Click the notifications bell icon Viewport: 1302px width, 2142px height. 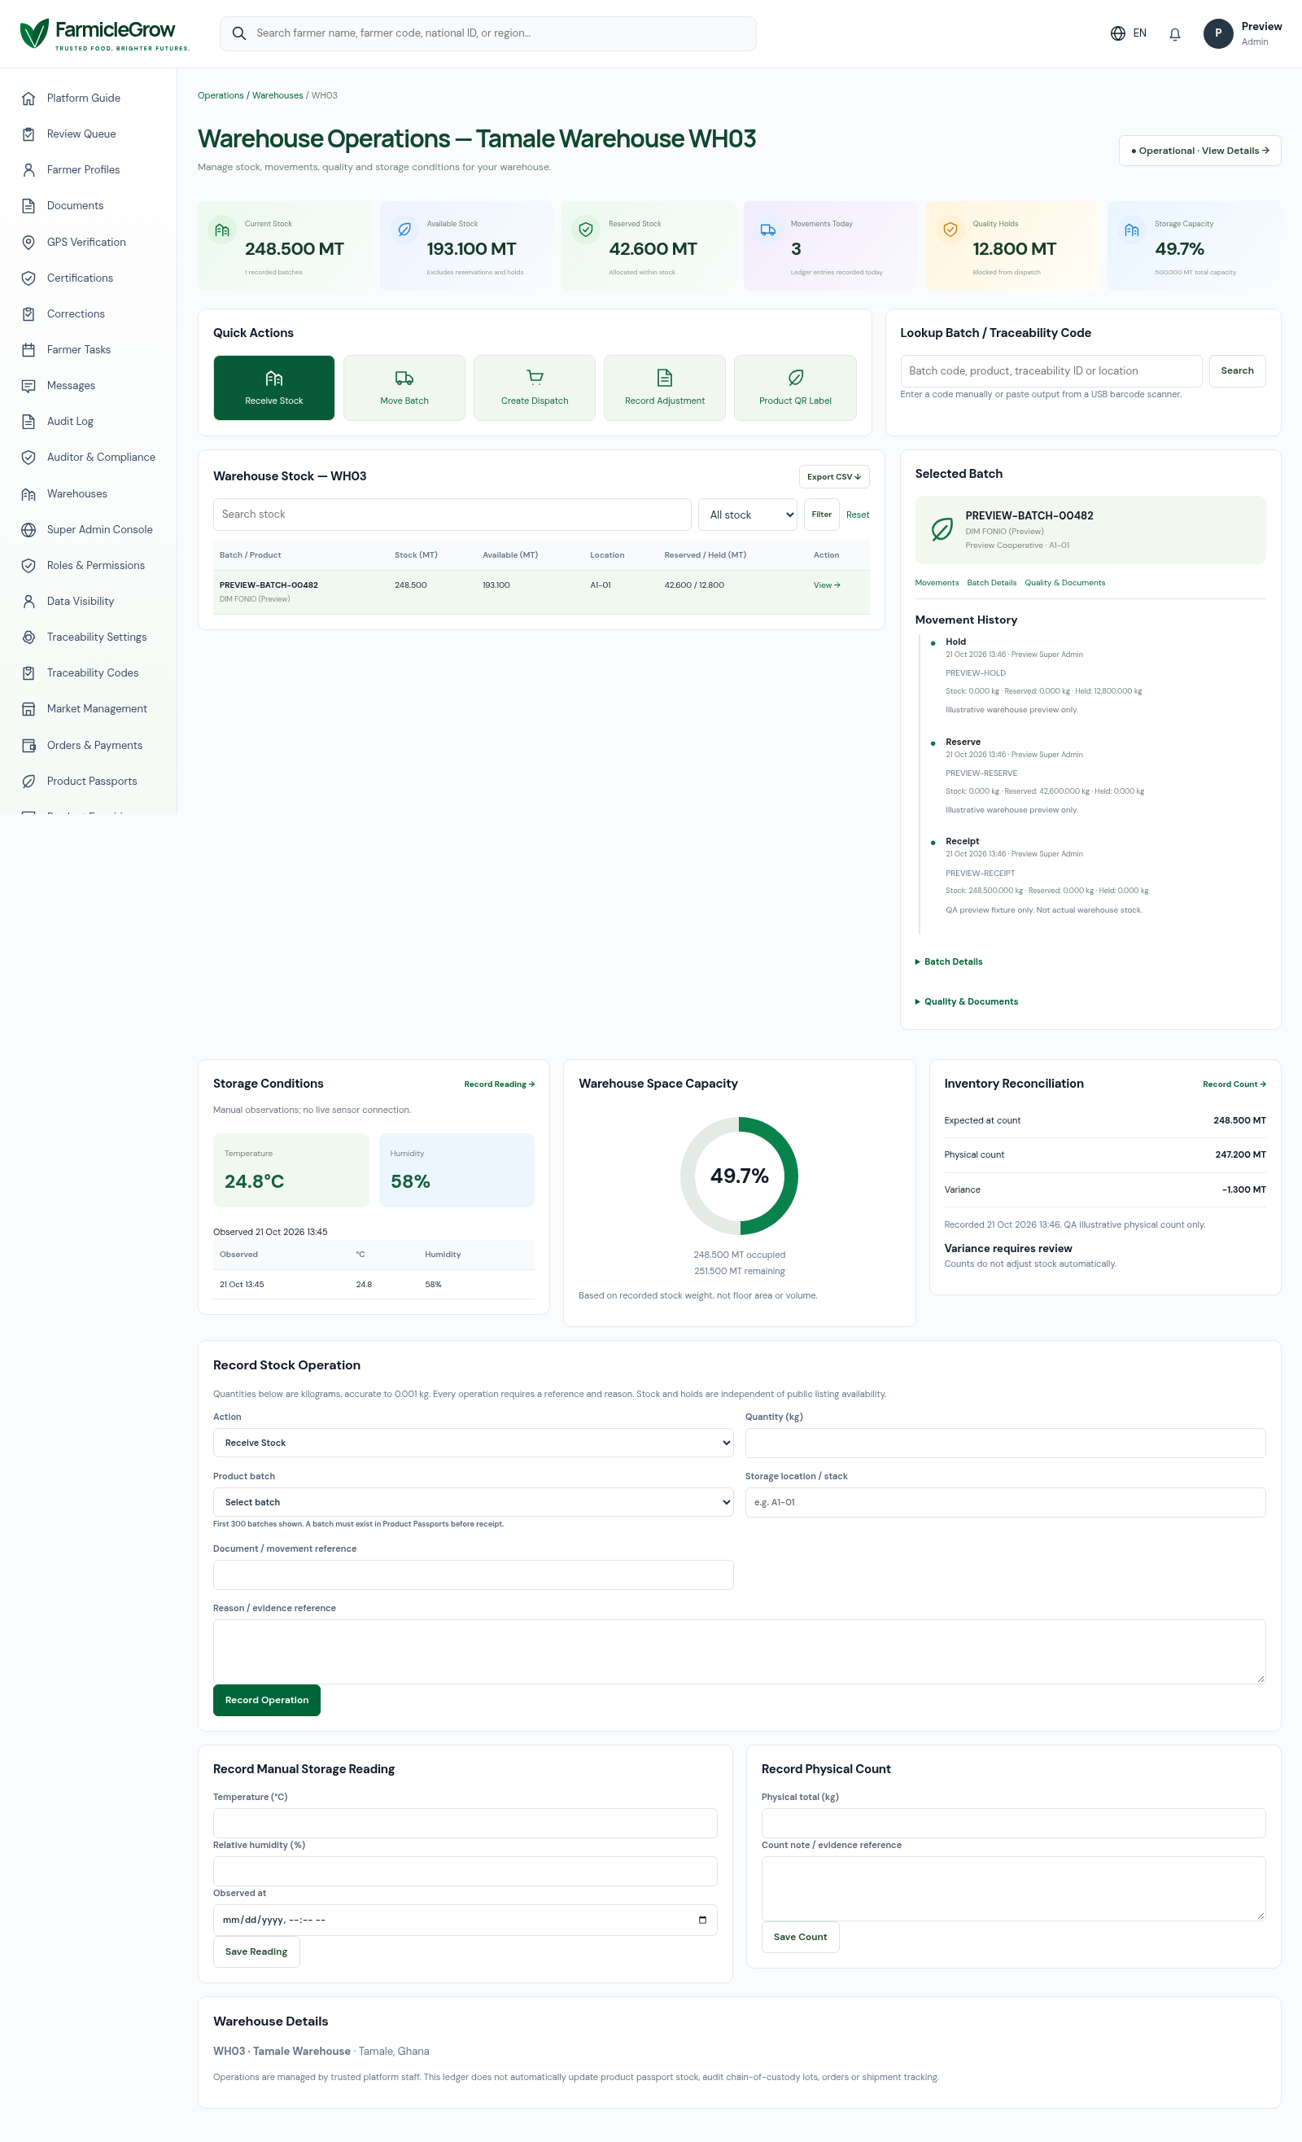tap(1174, 34)
